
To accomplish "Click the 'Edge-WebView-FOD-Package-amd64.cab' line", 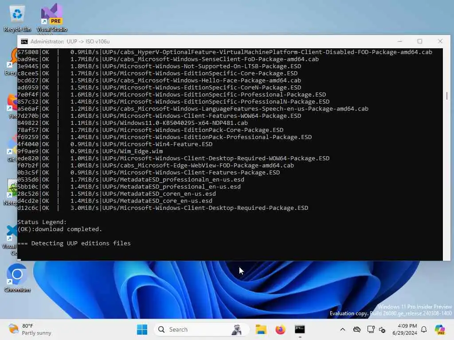I will click(156, 166).
